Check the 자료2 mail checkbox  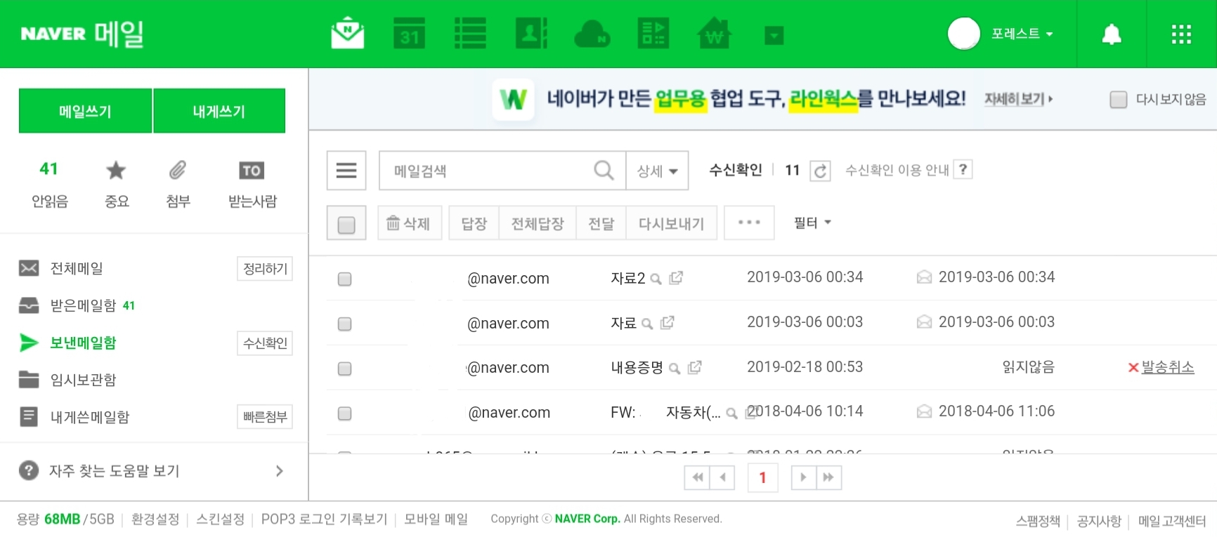pyautogui.click(x=344, y=279)
